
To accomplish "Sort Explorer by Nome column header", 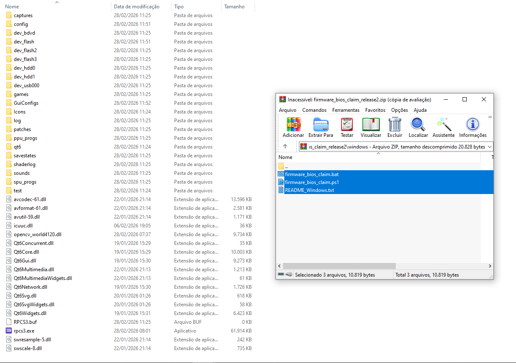I will tap(12, 7).
